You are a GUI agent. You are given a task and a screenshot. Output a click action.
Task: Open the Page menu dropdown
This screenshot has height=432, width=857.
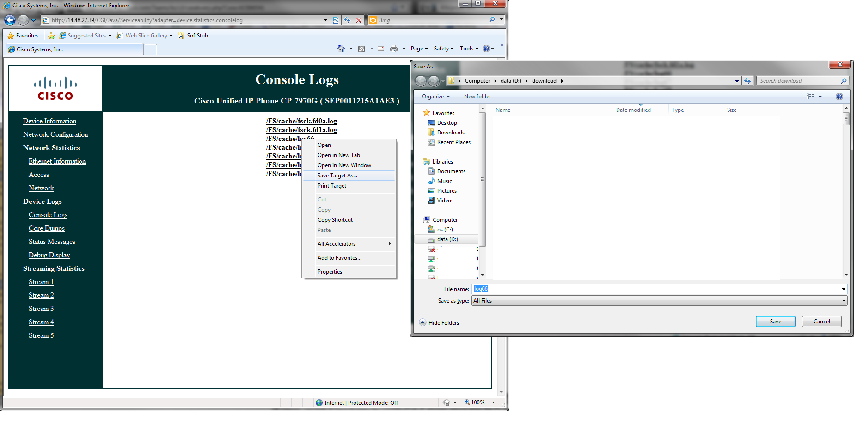coord(419,49)
